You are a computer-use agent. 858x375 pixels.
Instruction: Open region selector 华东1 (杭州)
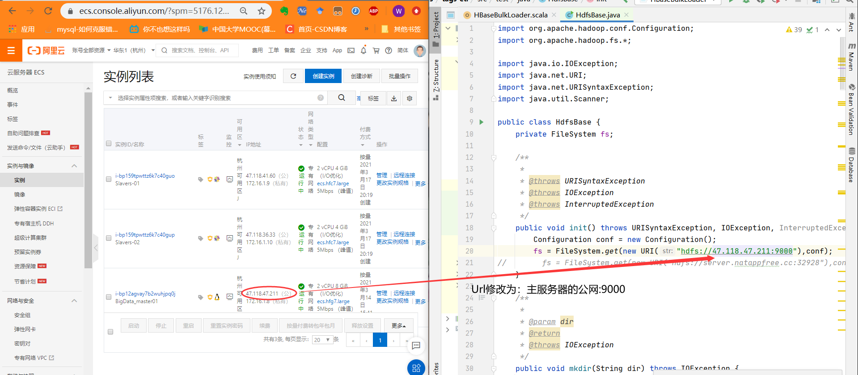134,50
